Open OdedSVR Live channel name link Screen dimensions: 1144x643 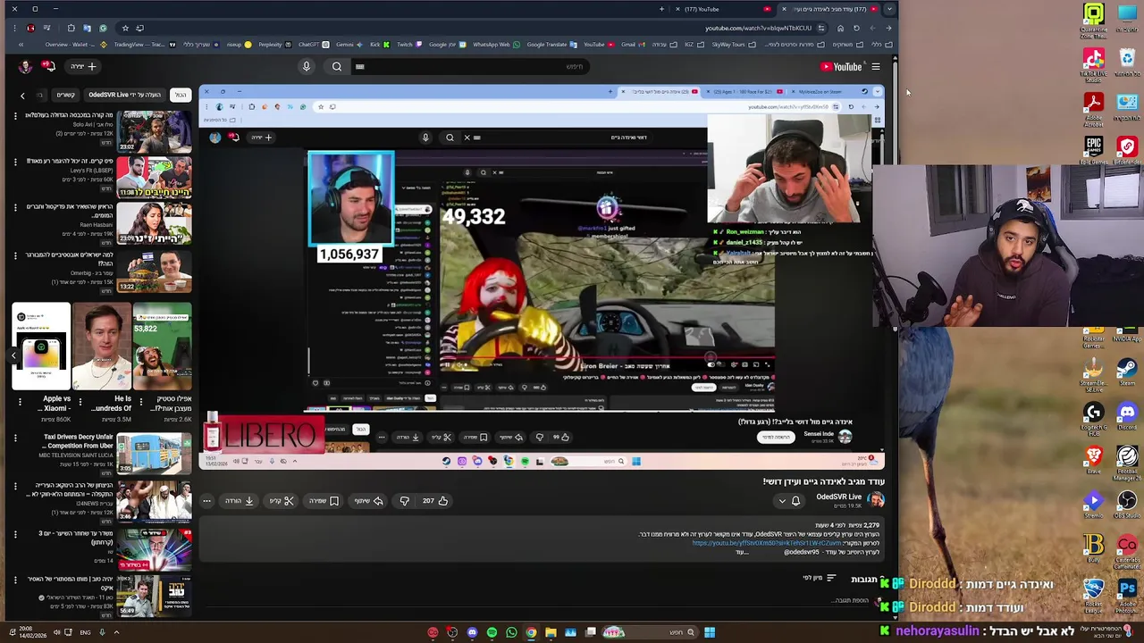coord(839,497)
